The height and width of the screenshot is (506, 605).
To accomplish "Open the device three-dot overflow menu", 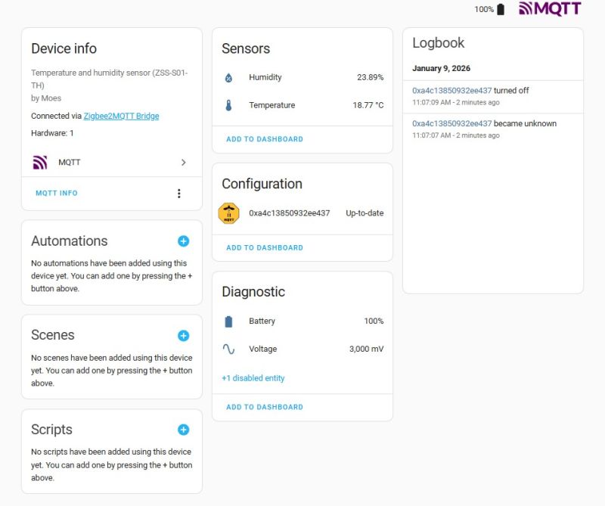I will 179,194.
